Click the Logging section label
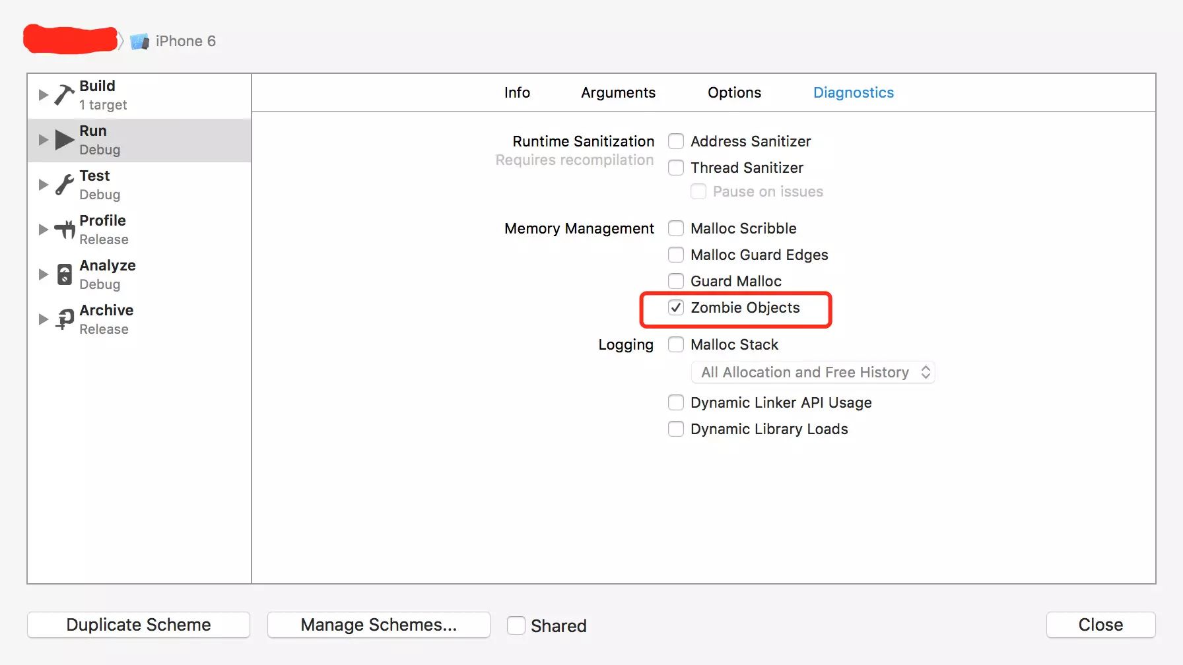Viewport: 1183px width, 665px height. pyautogui.click(x=626, y=344)
